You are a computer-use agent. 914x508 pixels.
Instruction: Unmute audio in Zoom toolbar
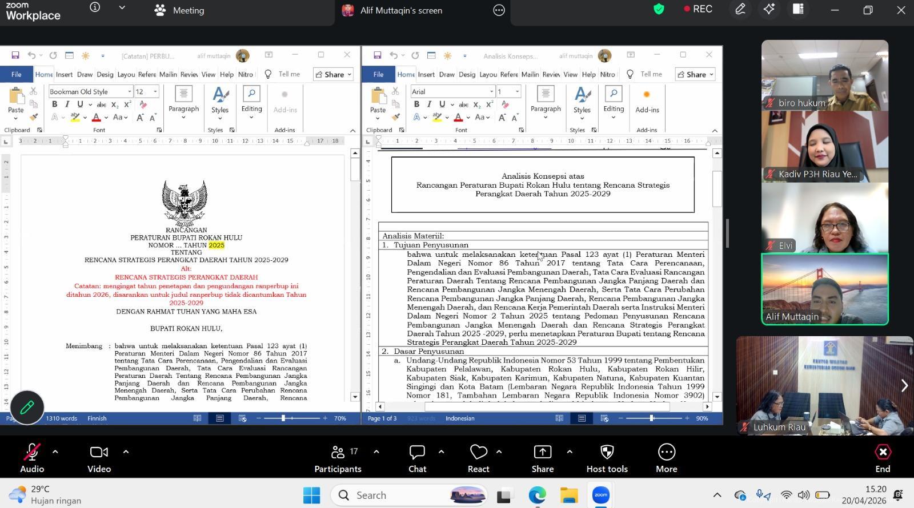(32, 458)
